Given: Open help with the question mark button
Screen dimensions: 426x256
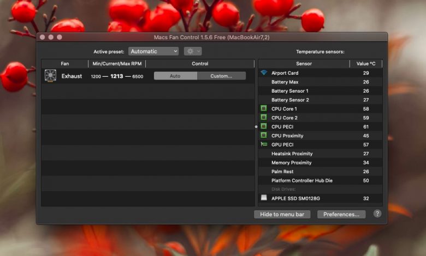Looking at the screenshot, I should pos(377,214).
